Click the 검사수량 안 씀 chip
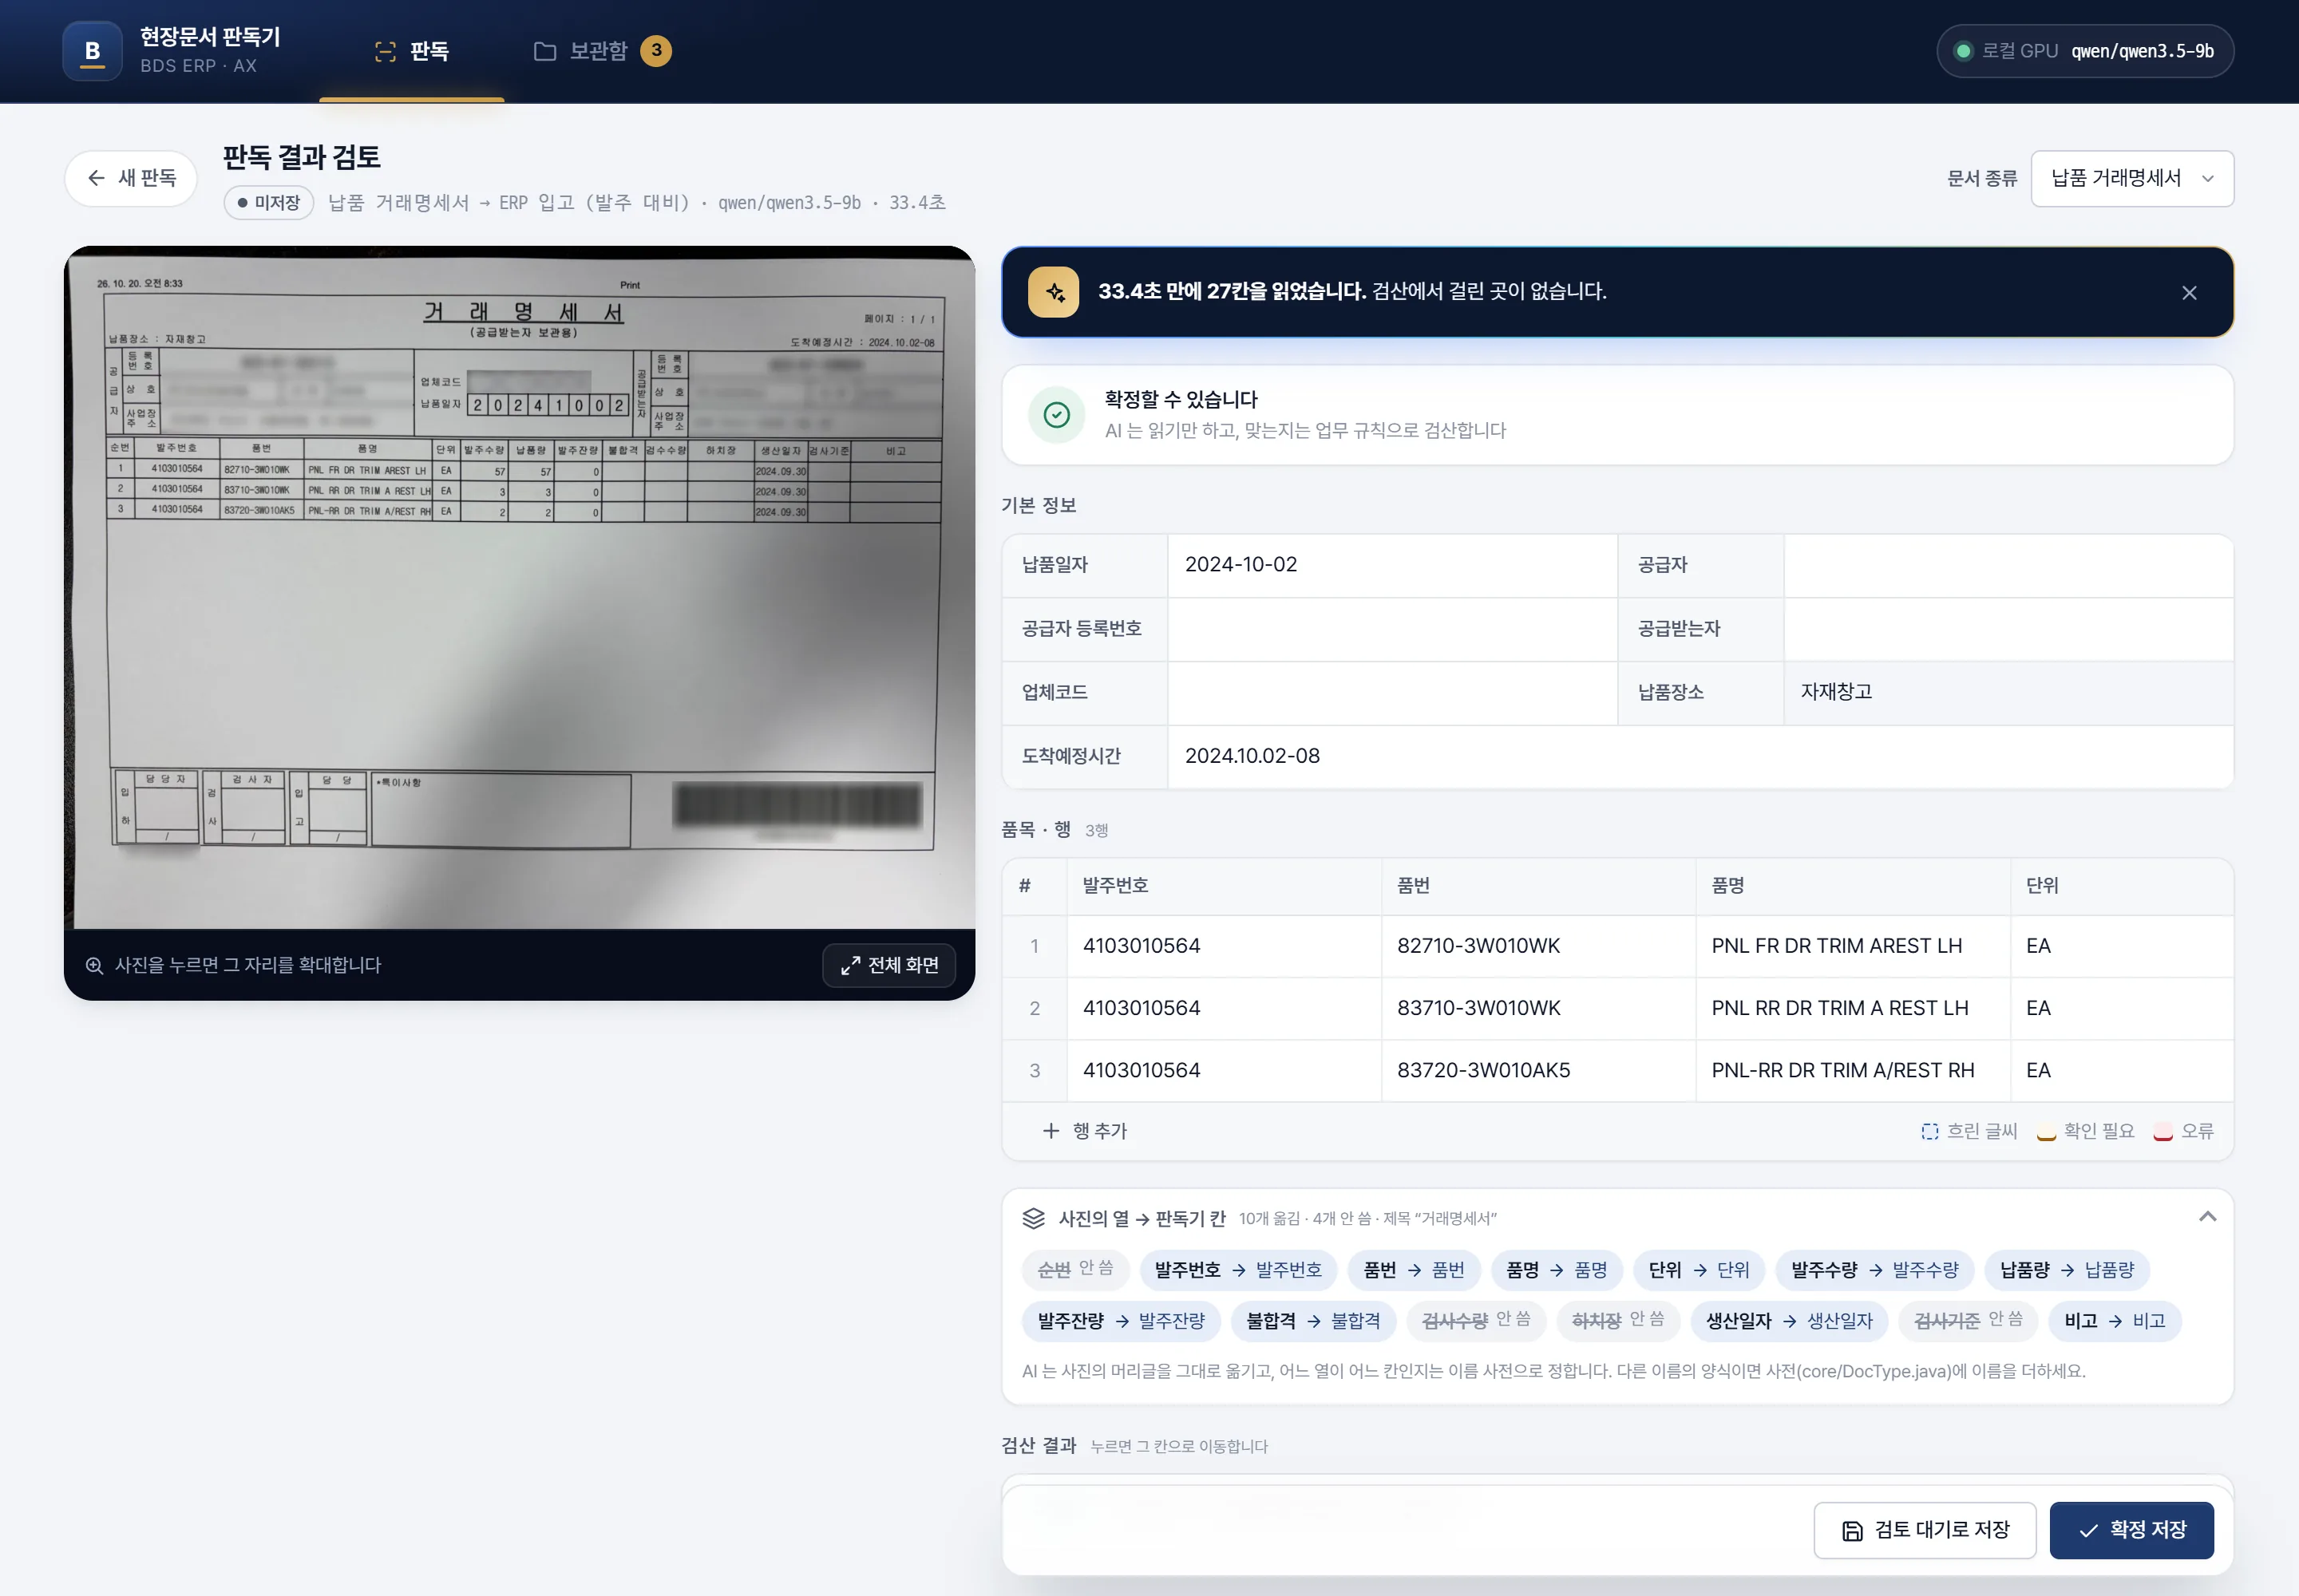 click(x=1476, y=1321)
